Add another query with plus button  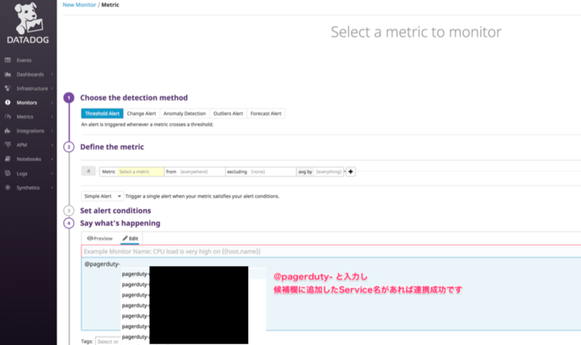click(351, 171)
